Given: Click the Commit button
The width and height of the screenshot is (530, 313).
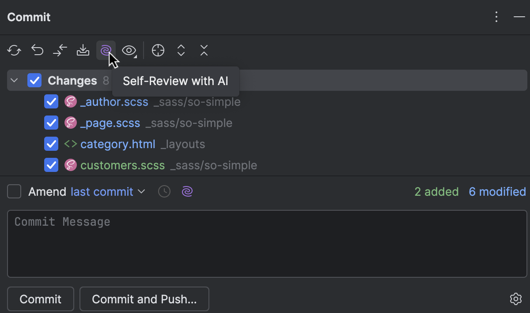Looking at the screenshot, I should click(x=41, y=299).
